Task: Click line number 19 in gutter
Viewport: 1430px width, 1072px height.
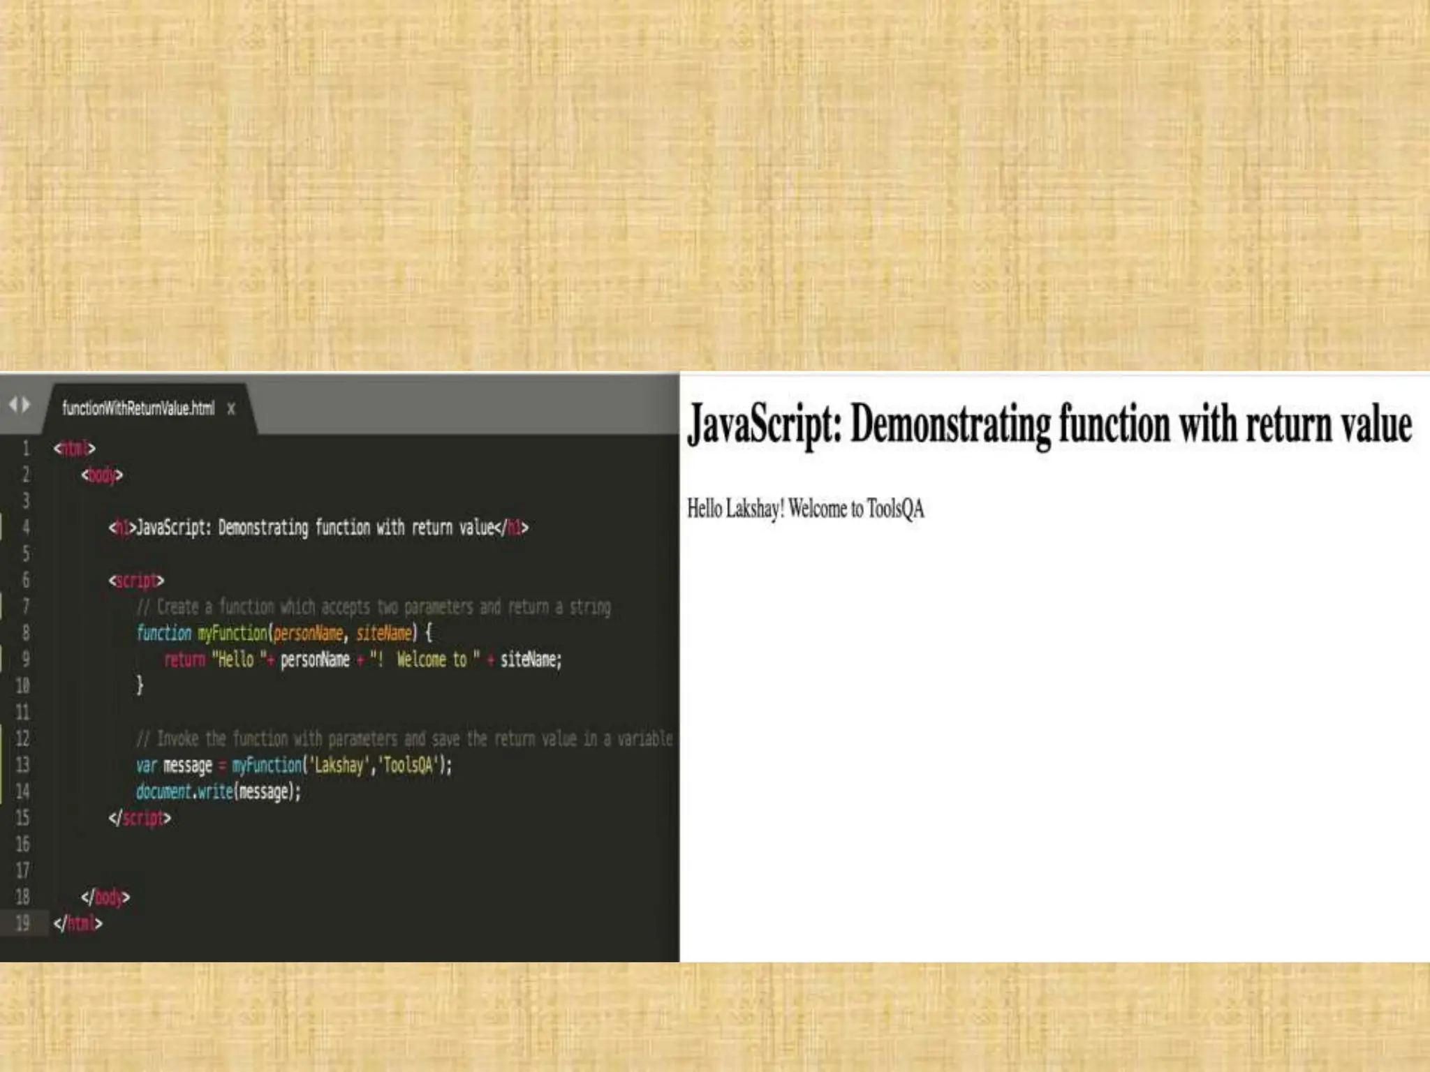Action: click(x=22, y=923)
